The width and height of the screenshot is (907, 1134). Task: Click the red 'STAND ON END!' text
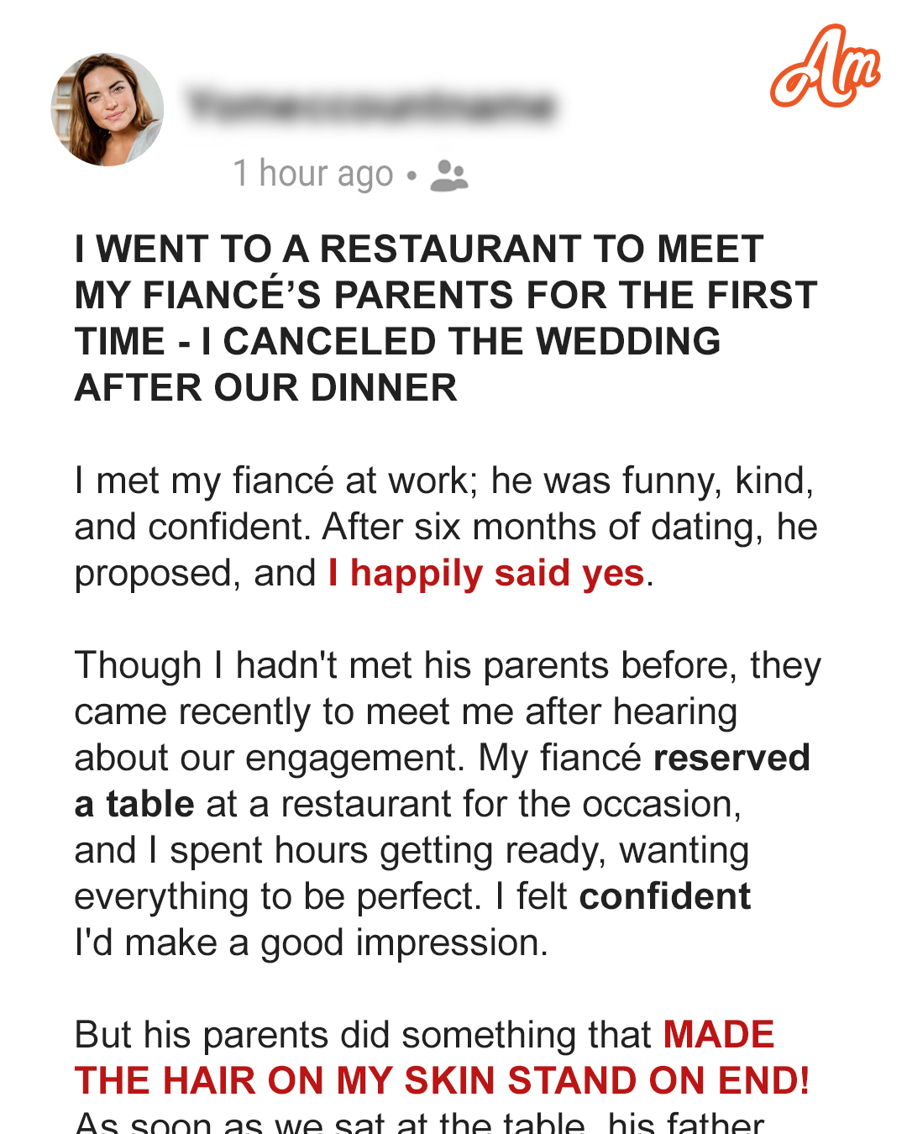coord(658,1081)
